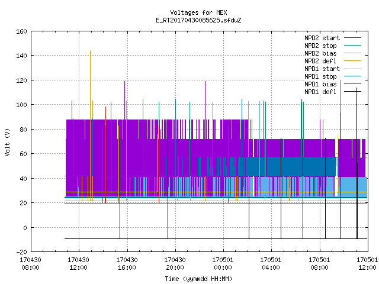Image resolution: width=379 pixels, height=284 pixels.
Task: Click the chart title Voltages for MEX
Action: (198, 12)
